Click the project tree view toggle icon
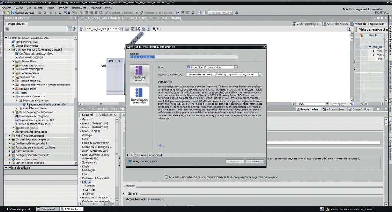392x212 pixels. pos(69,29)
